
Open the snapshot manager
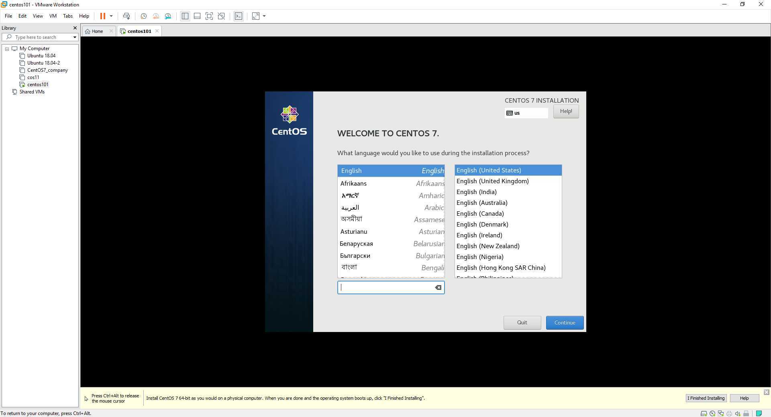[168, 16]
